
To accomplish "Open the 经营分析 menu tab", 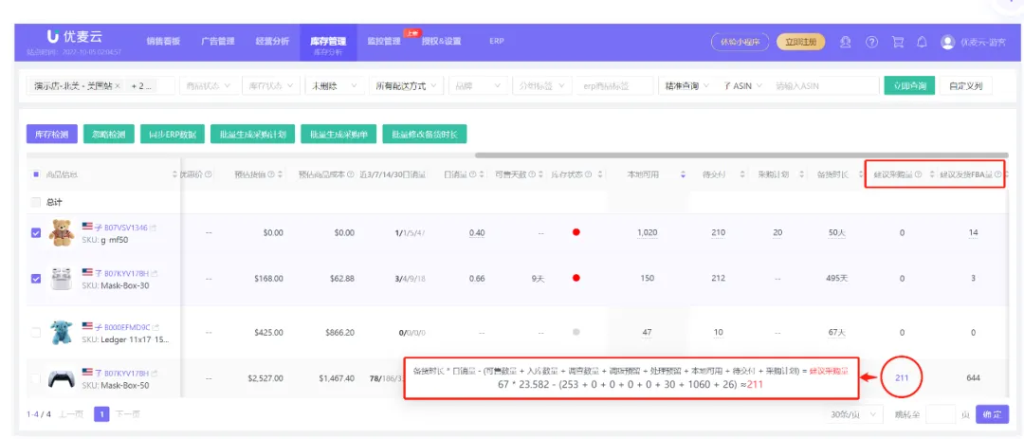I will pos(272,42).
